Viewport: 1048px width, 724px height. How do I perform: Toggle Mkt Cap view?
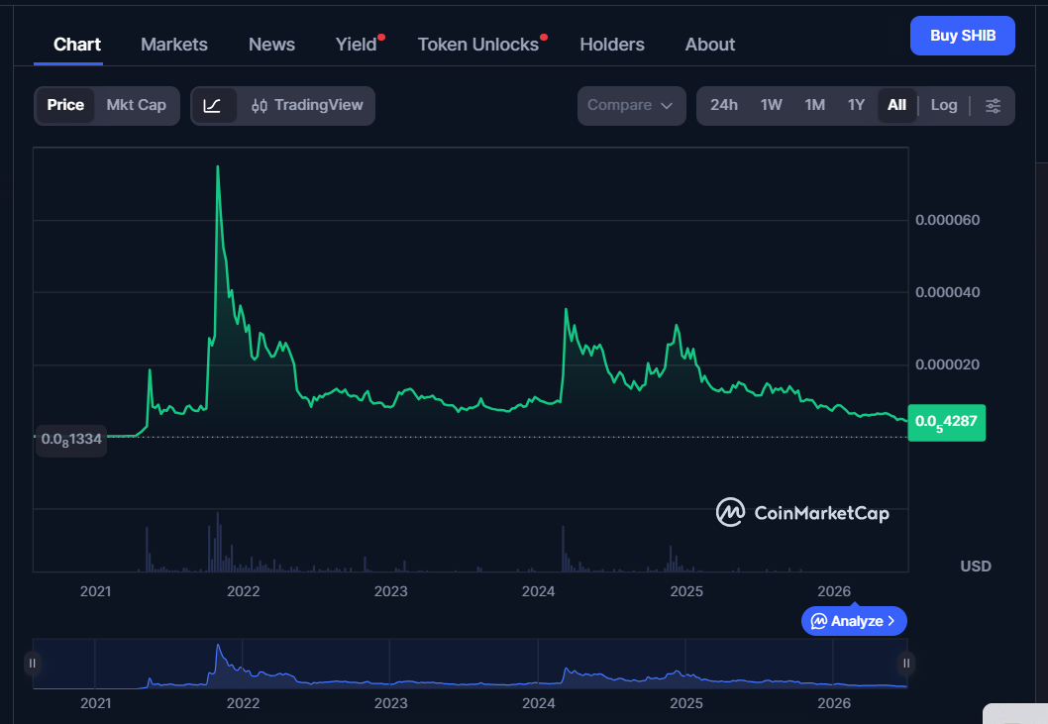(137, 106)
